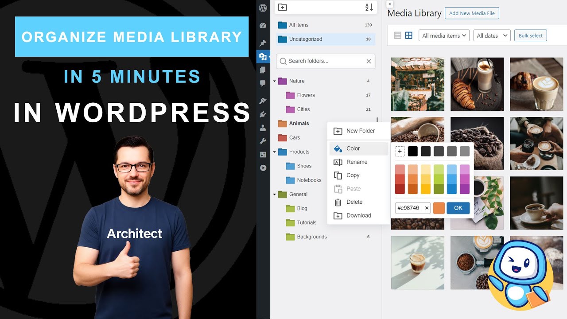567x319 pixels.
Task: Pick the bright yellow color swatch
Action: (426, 189)
